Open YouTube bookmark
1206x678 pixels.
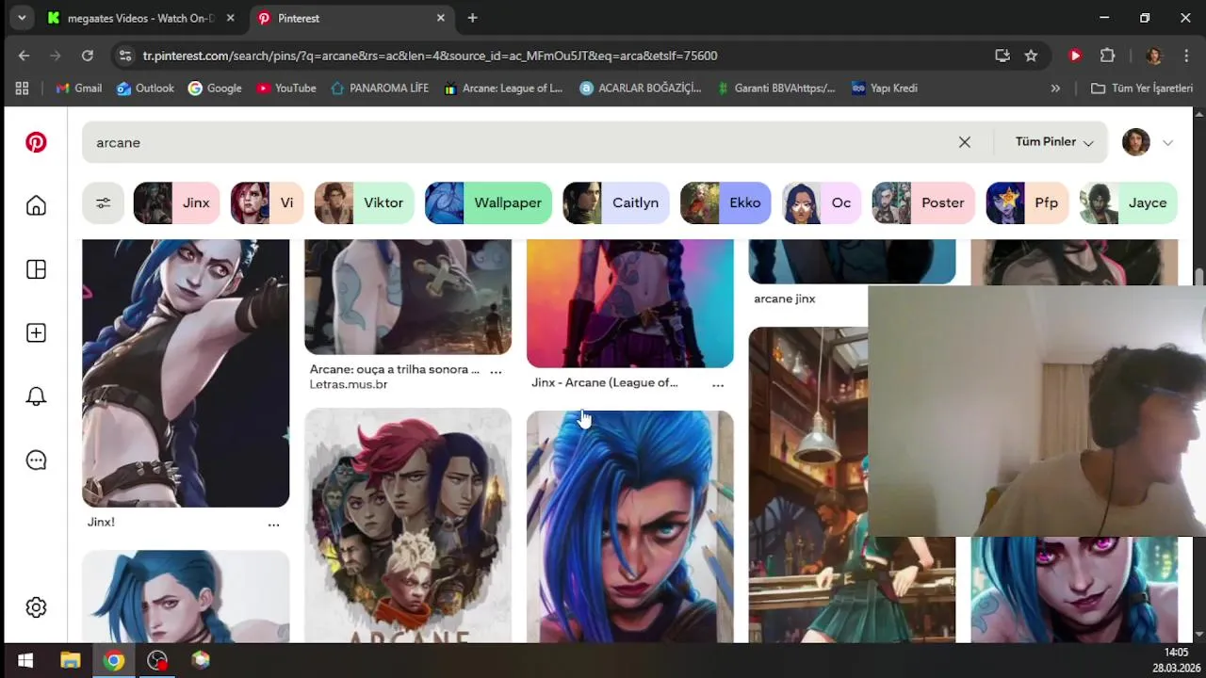(285, 88)
